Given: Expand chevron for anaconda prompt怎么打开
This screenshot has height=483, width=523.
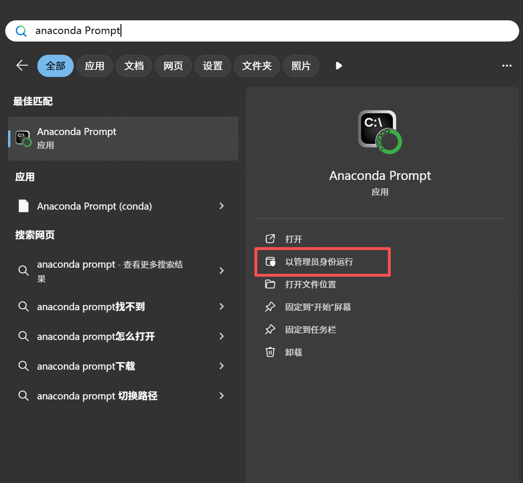Looking at the screenshot, I should click(222, 336).
